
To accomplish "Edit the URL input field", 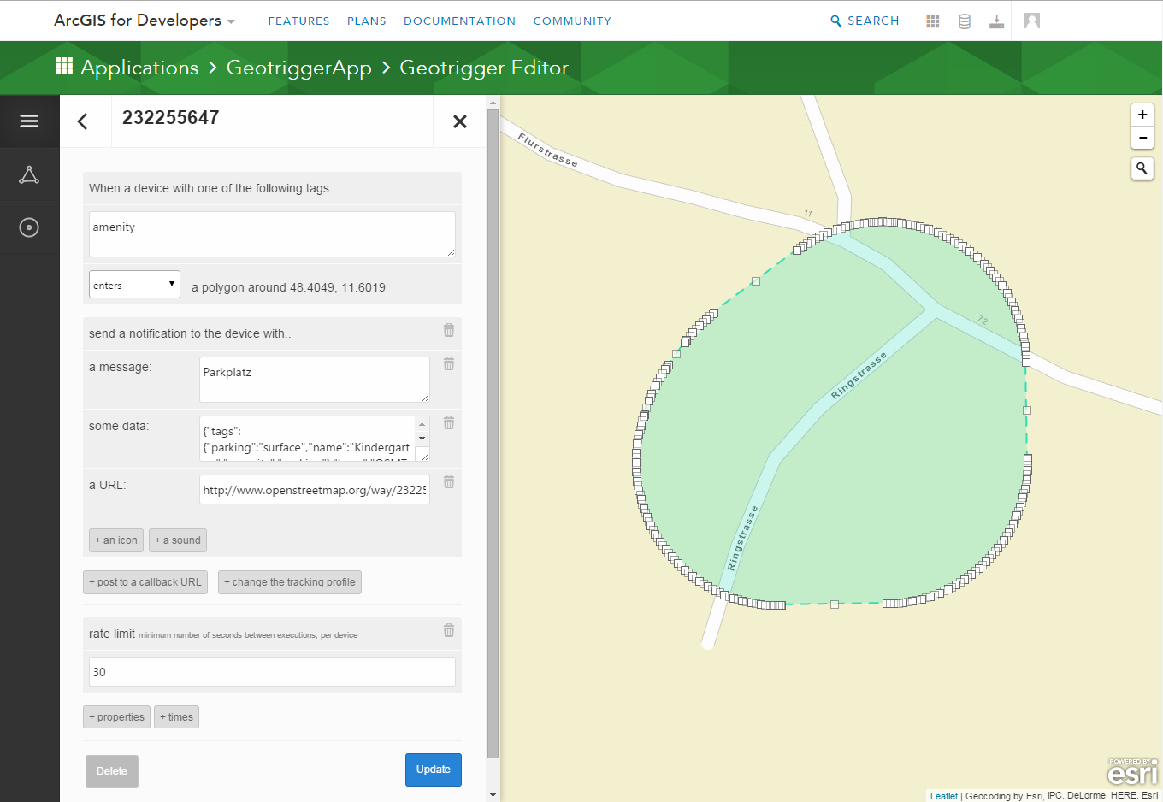I will [315, 490].
